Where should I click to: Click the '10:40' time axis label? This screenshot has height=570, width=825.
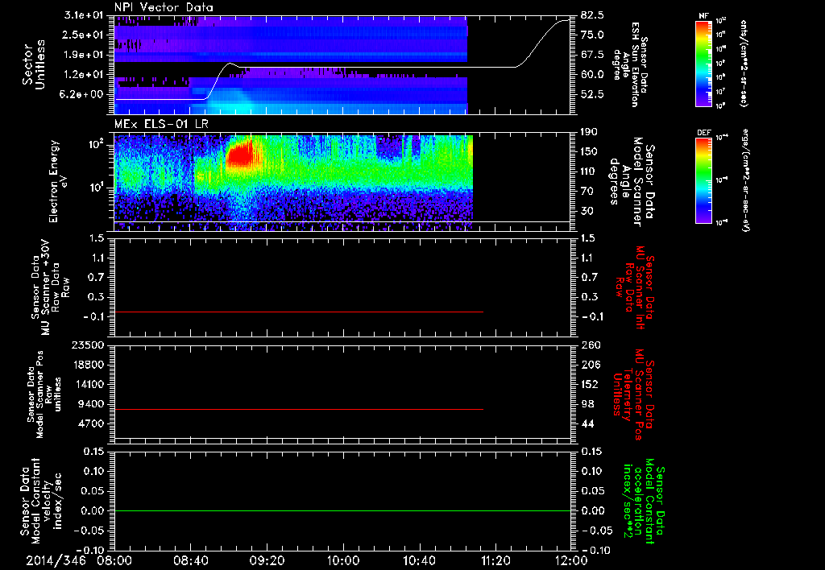[x=419, y=561]
